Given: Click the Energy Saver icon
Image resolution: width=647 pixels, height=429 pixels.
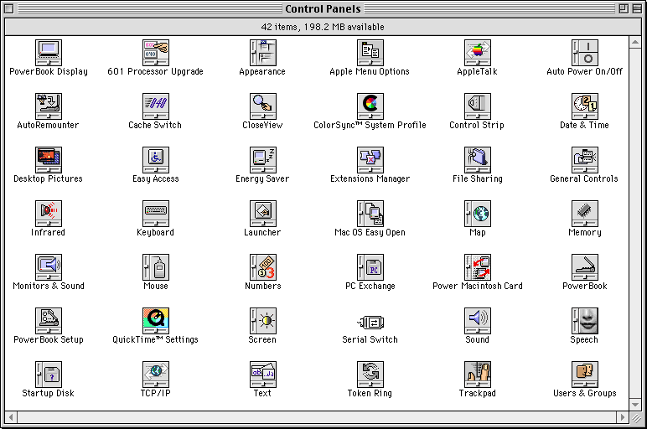Looking at the screenshot, I should [x=262, y=160].
